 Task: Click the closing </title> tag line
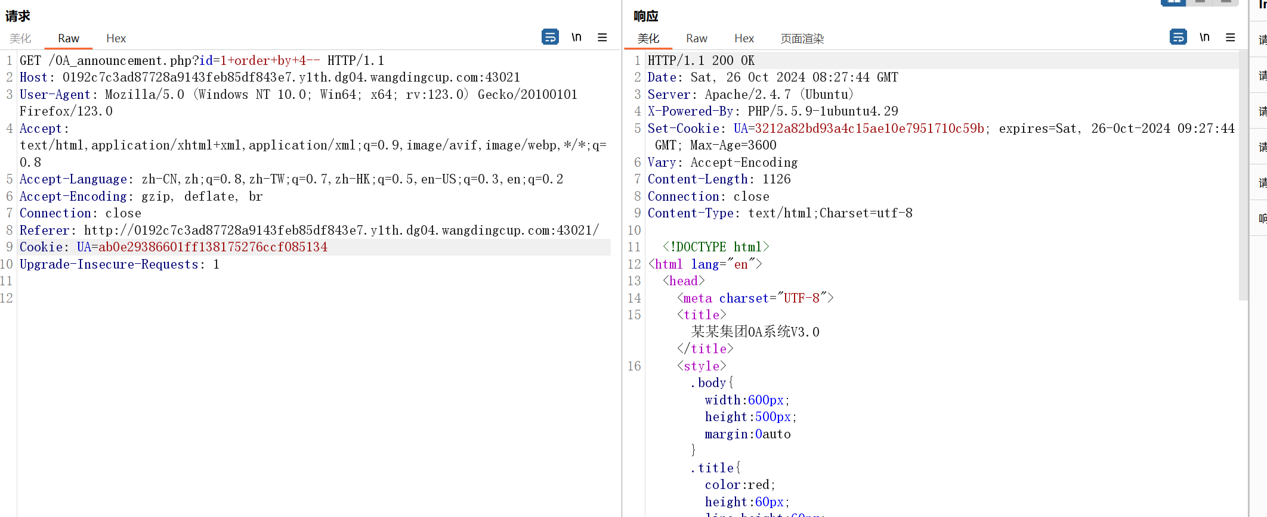(705, 349)
